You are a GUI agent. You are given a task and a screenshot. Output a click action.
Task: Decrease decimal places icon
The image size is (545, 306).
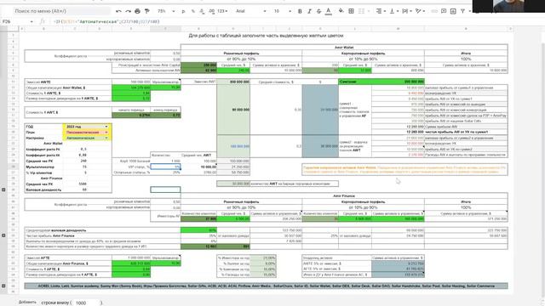202,11
